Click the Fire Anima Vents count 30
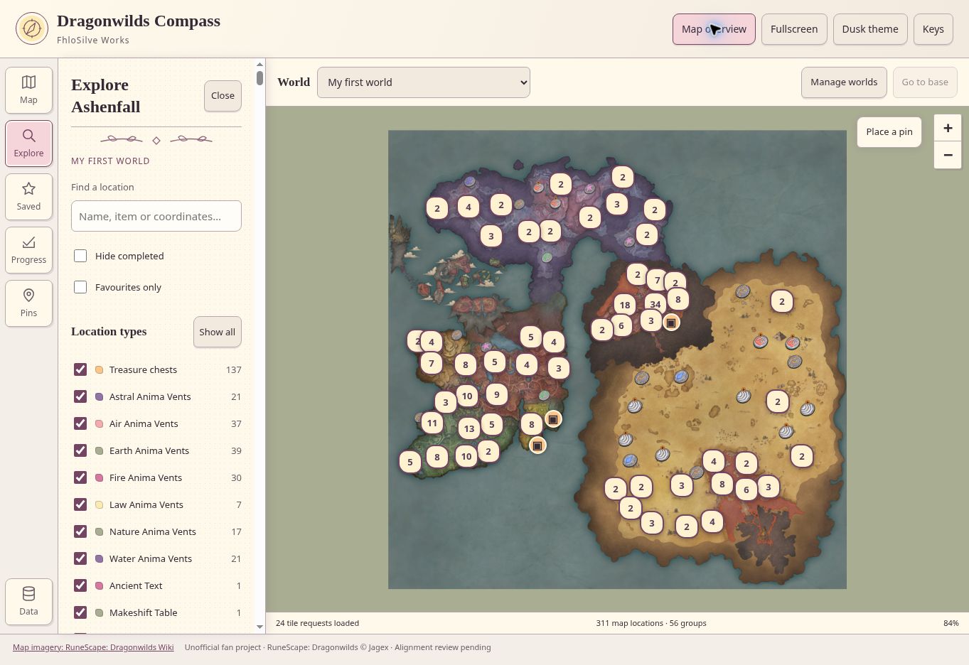969x665 pixels. point(236,477)
